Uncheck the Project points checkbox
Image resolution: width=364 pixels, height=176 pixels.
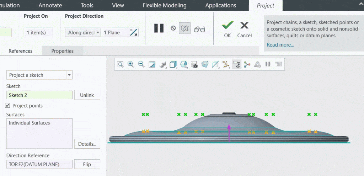click(x=8, y=106)
